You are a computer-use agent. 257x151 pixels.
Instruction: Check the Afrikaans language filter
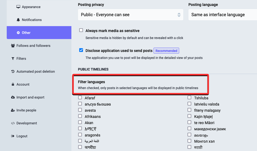pyautogui.click(x=80, y=116)
